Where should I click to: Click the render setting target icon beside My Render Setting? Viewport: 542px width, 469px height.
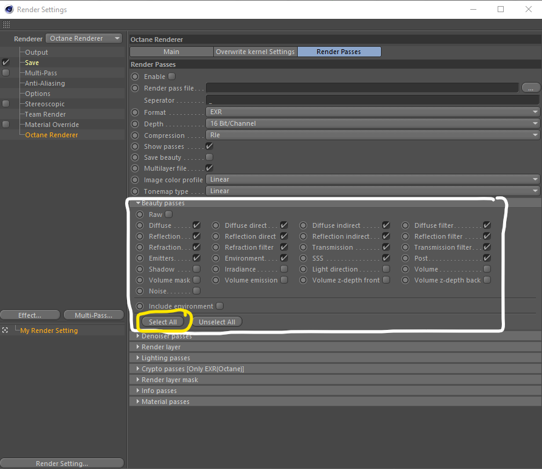coord(5,330)
